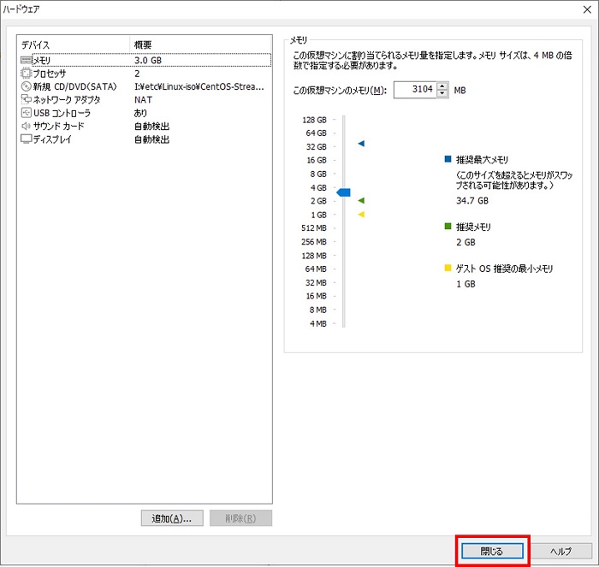Image resolution: width=599 pixels, height=567 pixels.
Task: Click the 2 GB slider scale label
Action: pyautogui.click(x=318, y=201)
